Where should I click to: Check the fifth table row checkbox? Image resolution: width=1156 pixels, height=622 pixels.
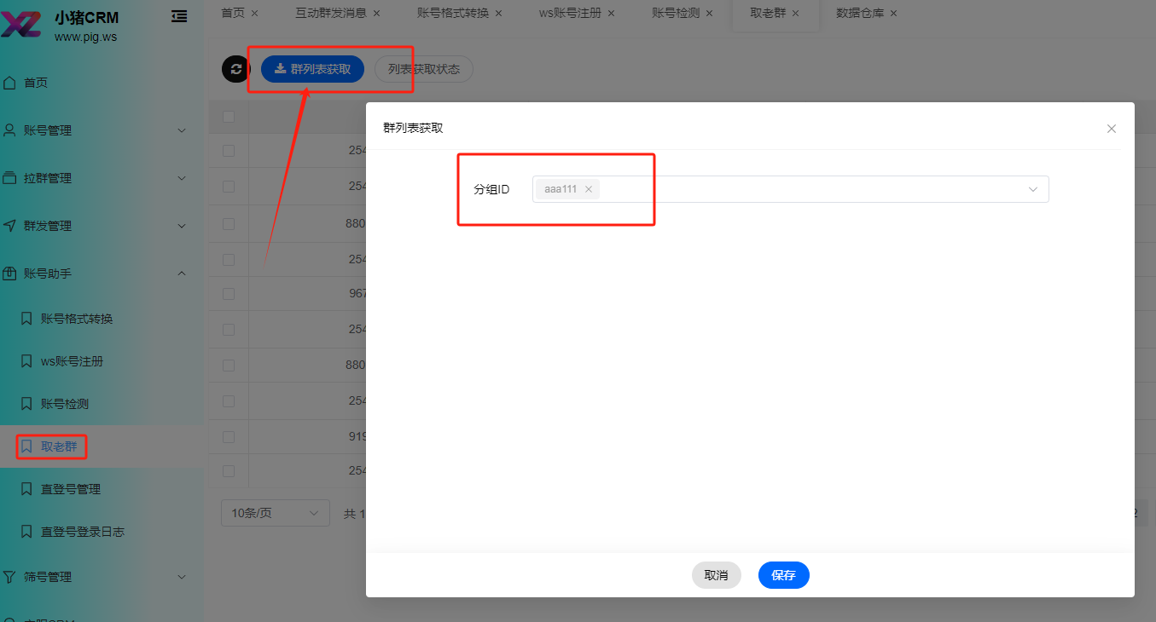pos(229,294)
